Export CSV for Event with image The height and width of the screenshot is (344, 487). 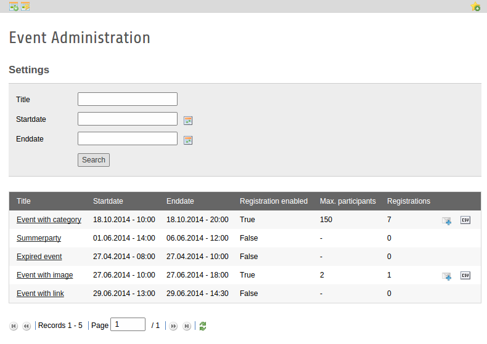[x=465, y=275]
